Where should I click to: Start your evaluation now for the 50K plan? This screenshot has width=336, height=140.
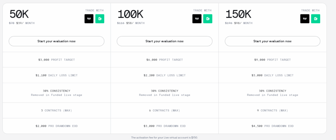pyautogui.click(x=56, y=41)
